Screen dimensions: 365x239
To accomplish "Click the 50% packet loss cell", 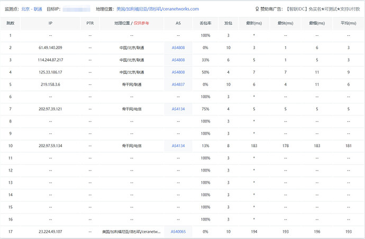I will (x=206, y=72).
